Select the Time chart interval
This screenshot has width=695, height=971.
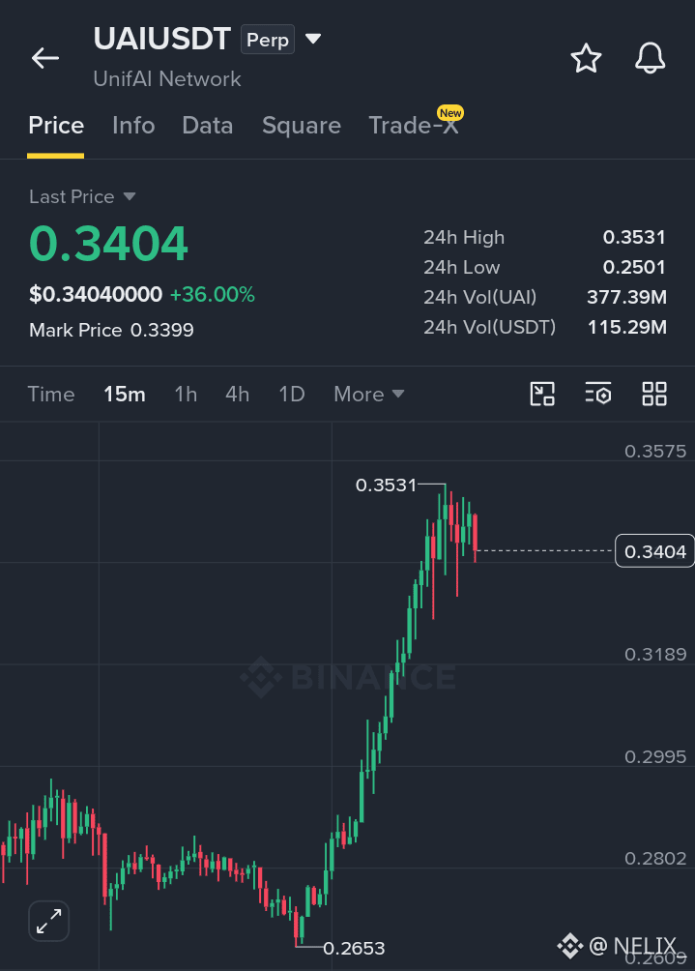click(51, 394)
